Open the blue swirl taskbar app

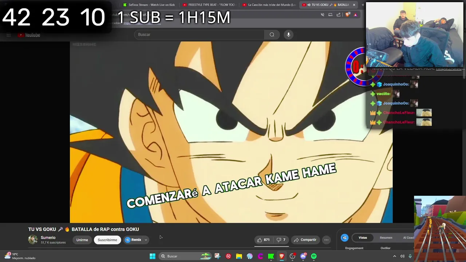pyautogui.click(x=250, y=256)
